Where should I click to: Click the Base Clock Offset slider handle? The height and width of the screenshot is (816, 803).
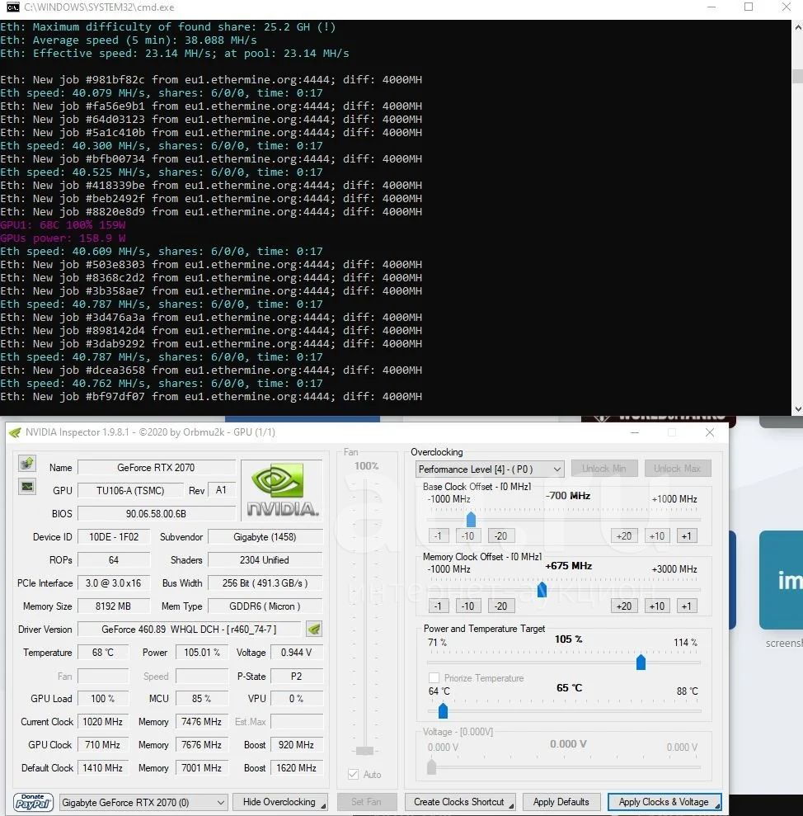472,519
